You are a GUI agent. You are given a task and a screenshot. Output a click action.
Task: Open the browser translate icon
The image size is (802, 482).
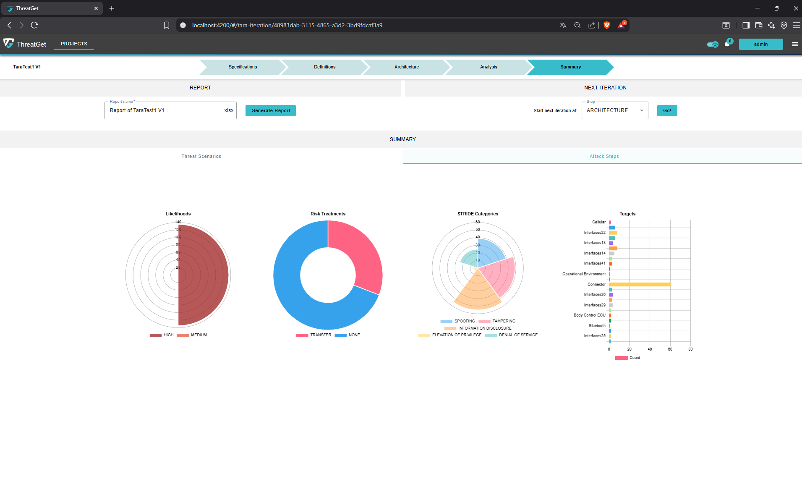pos(563,25)
